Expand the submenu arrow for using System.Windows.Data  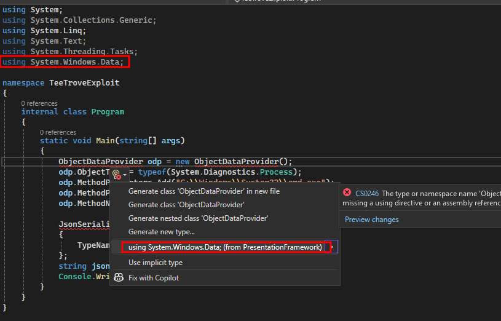coord(333,247)
